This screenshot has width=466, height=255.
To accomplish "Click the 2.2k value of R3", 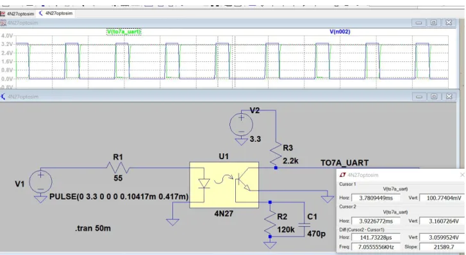I will pyautogui.click(x=290, y=161).
